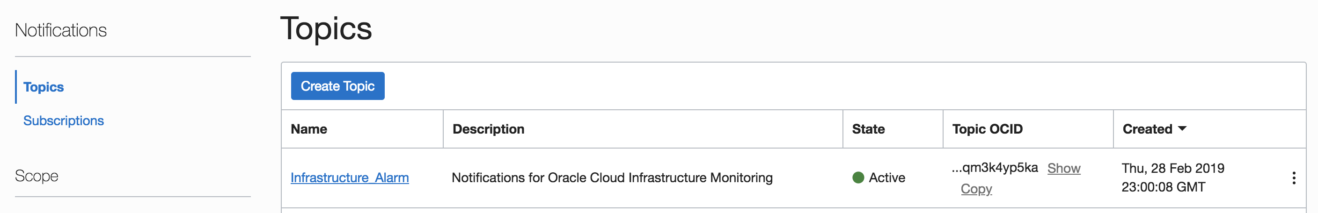Click the green Active status dot
The width and height of the screenshot is (1318, 213).
(x=858, y=178)
